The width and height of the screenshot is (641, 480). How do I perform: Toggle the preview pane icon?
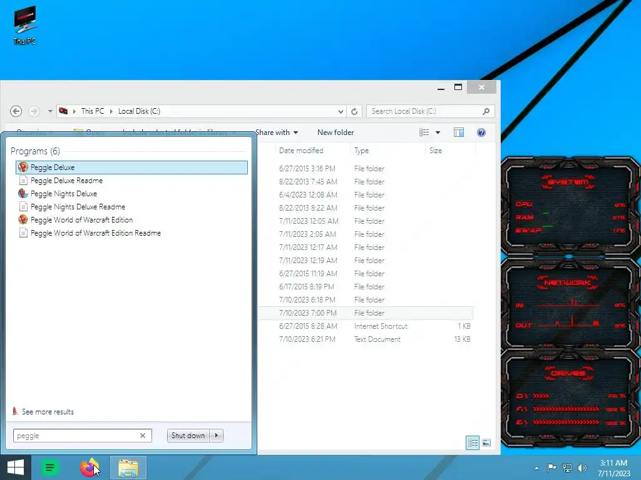tap(459, 132)
